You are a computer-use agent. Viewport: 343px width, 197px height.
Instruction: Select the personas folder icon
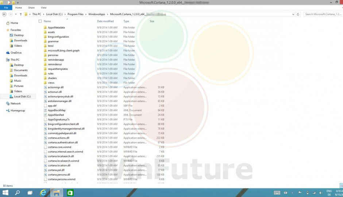click(x=45, y=55)
